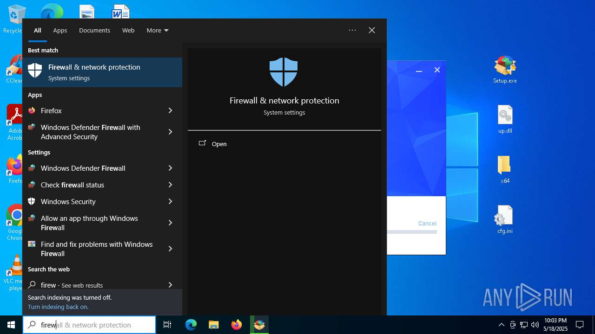
Task: Click Cancel in the installer window
Action: 427,223
